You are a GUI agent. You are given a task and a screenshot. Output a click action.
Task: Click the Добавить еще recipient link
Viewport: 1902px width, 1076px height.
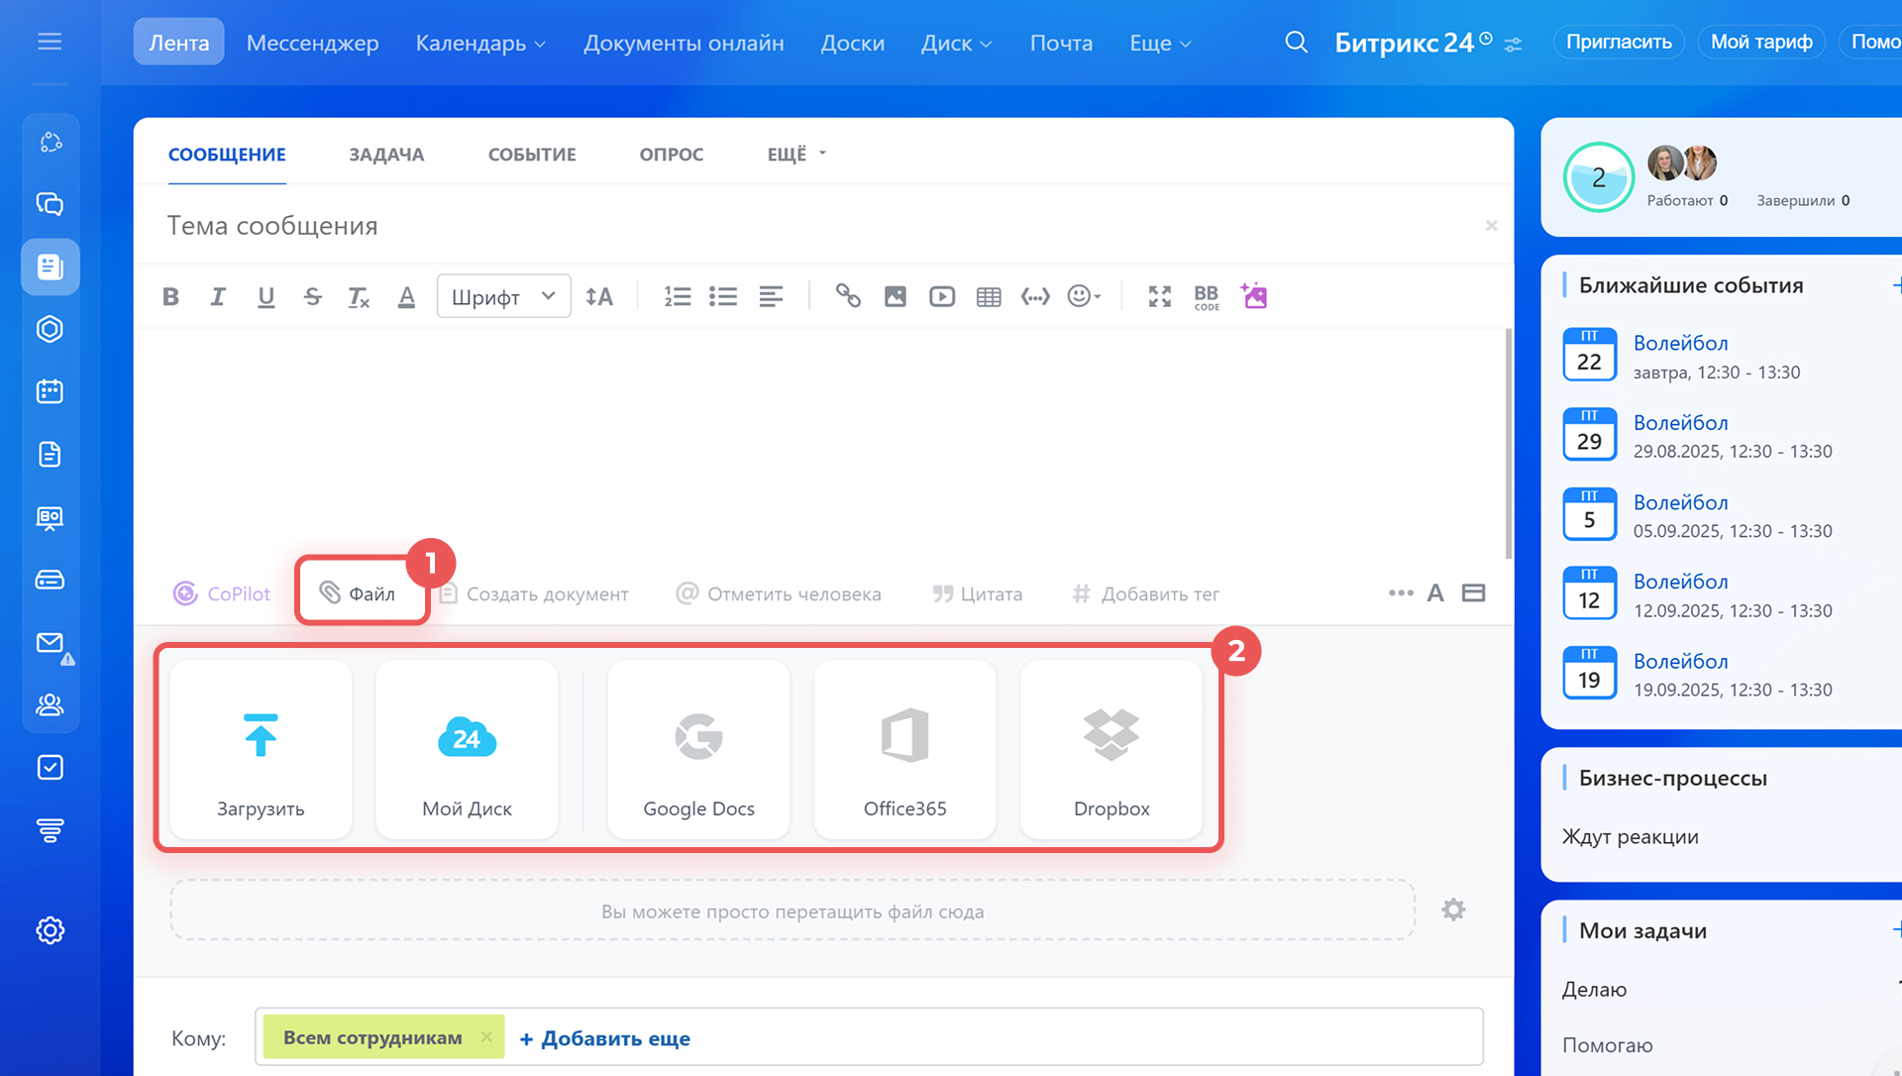[605, 1038]
